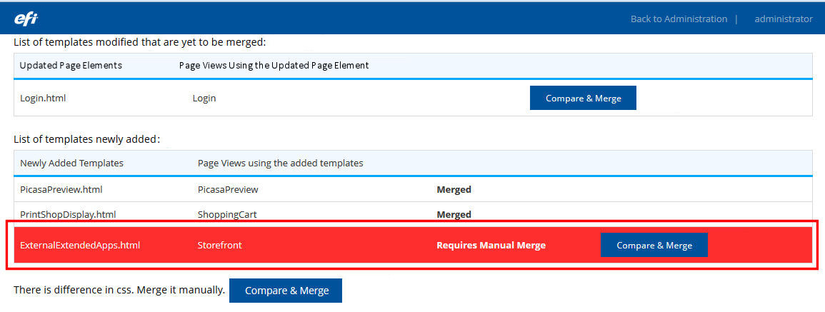Click the EFI logo in the header

click(26, 19)
